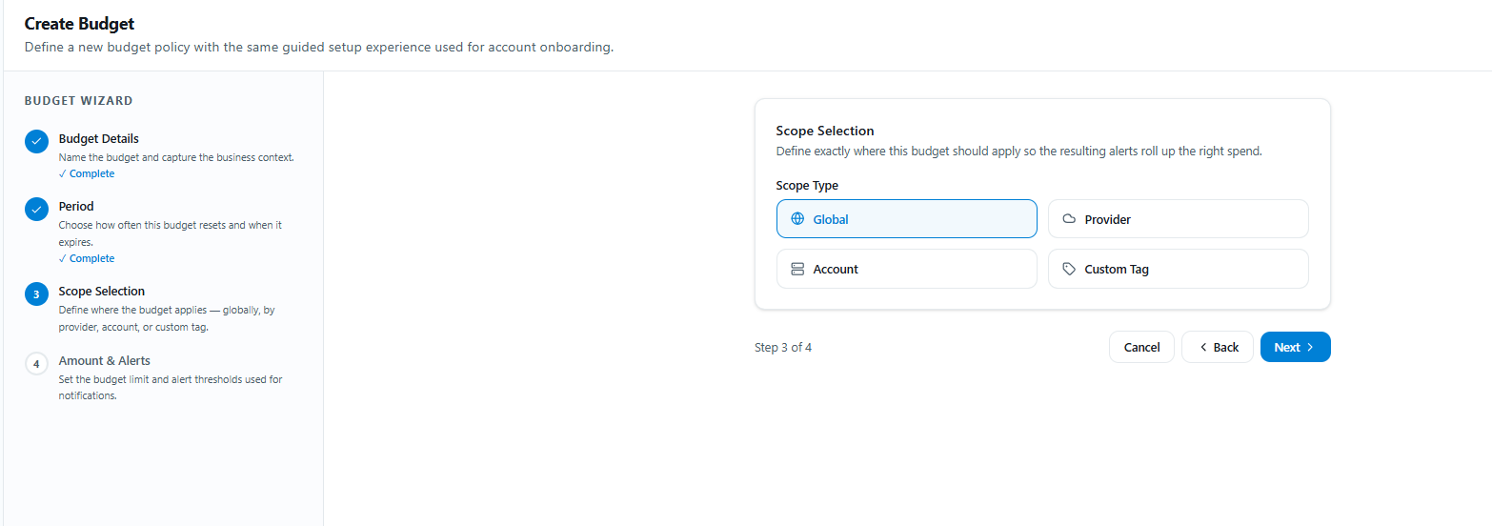Click the right chevron on Next button
The image size is (1492, 526).
1310,347
